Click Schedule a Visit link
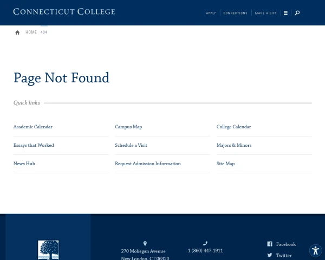The width and height of the screenshot is (325, 260). [131, 145]
